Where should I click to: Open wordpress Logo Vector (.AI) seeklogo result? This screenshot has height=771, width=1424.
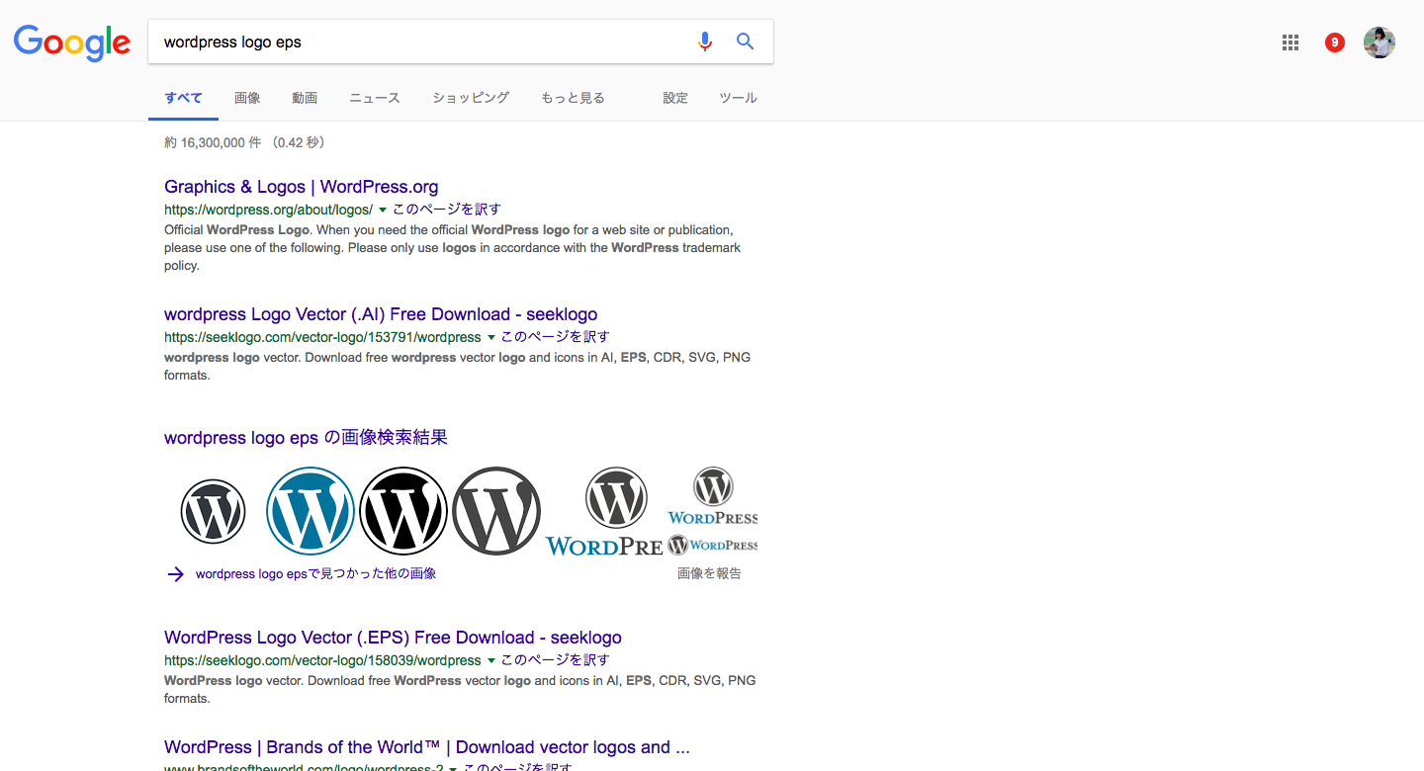(381, 314)
